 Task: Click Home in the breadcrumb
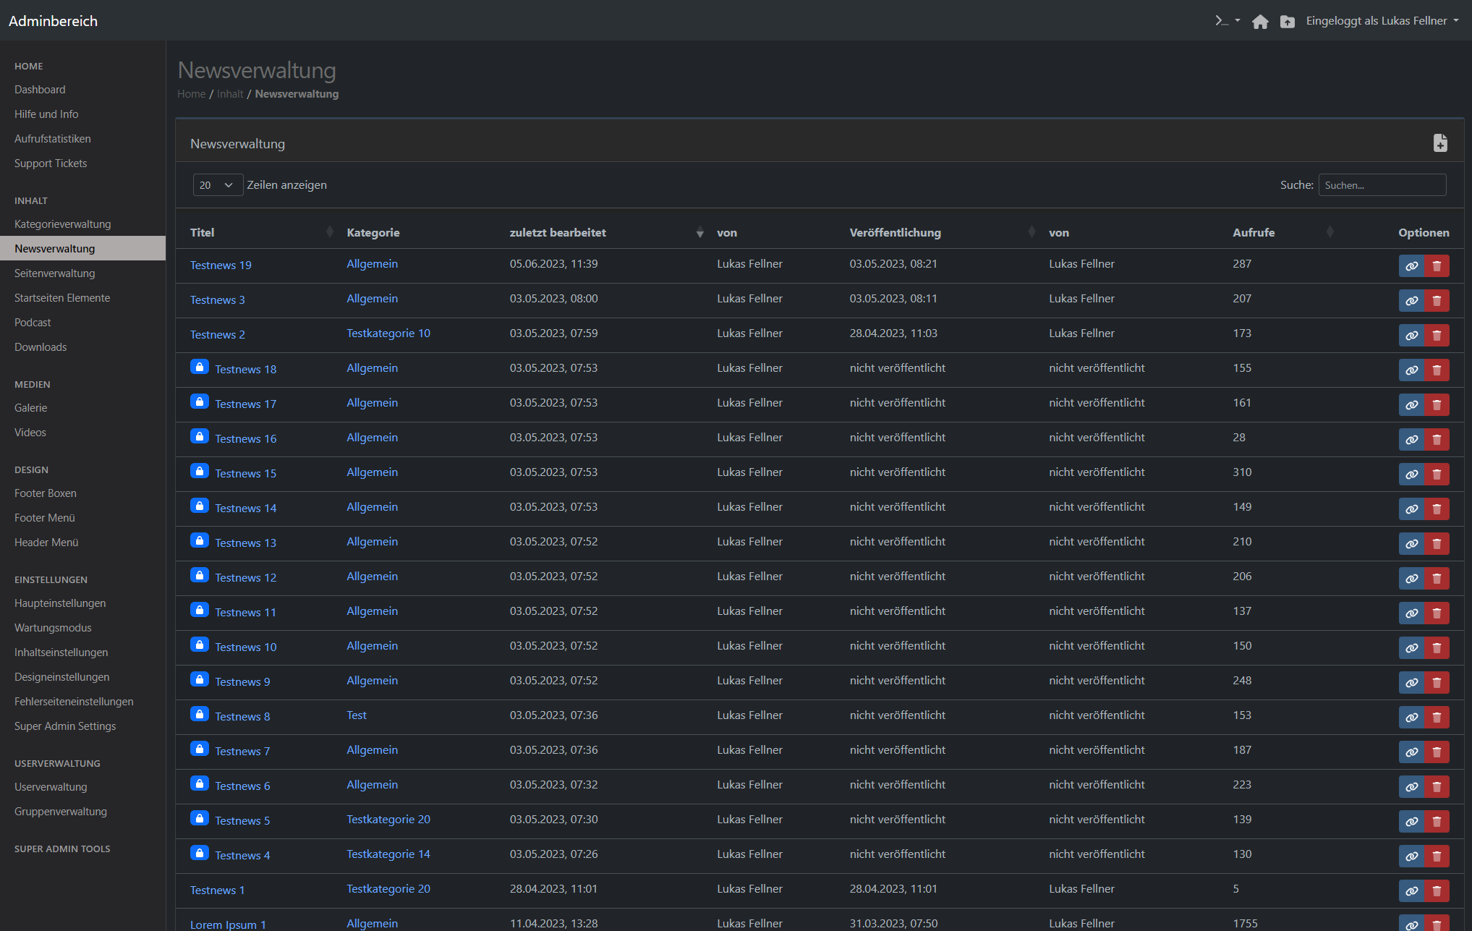(x=191, y=94)
